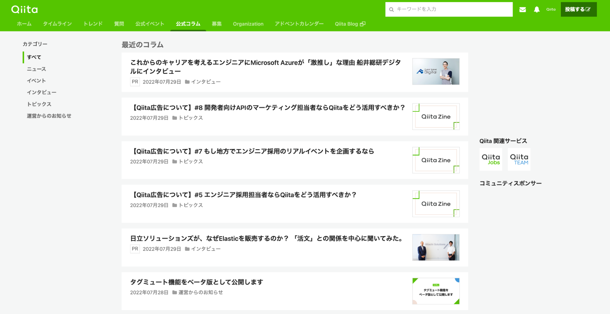Open the Qiita広告について #7 article title
The width and height of the screenshot is (610, 314).
(x=252, y=151)
